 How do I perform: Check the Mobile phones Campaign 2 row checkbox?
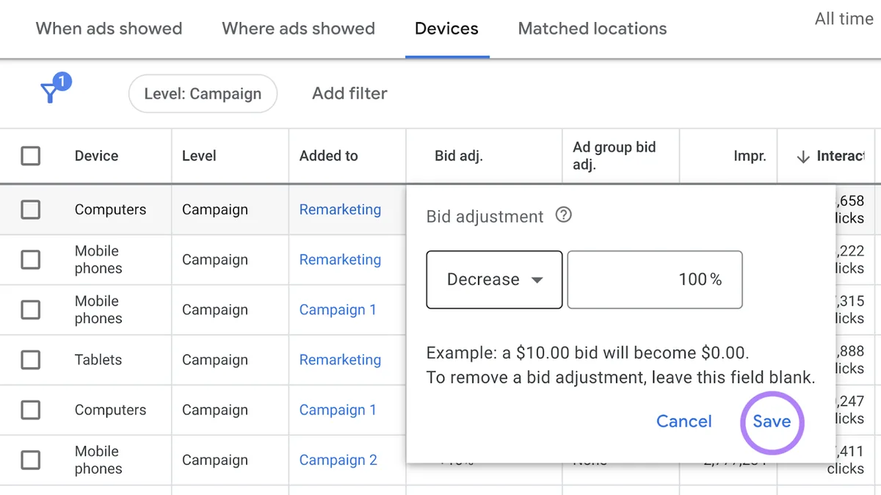30,460
